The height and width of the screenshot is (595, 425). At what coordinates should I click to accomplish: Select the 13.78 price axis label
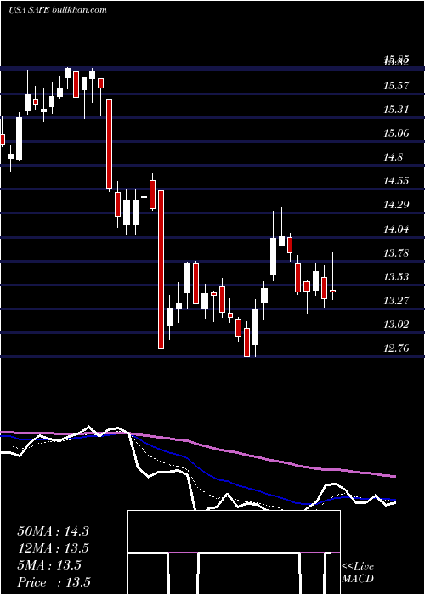(x=396, y=252)
